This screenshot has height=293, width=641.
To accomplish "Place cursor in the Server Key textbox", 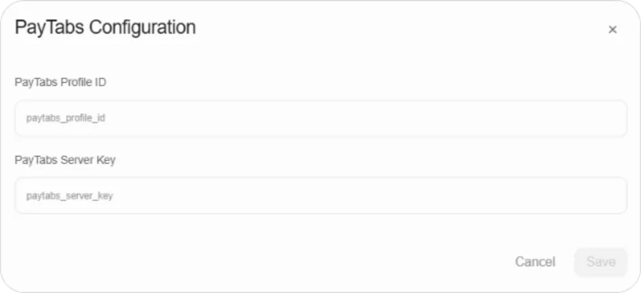I will 321,195.
